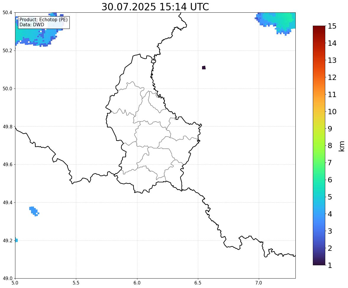
Task: Click the latitude axis label "49.2"
Action: pyautogui.click(x=7, y=240)
